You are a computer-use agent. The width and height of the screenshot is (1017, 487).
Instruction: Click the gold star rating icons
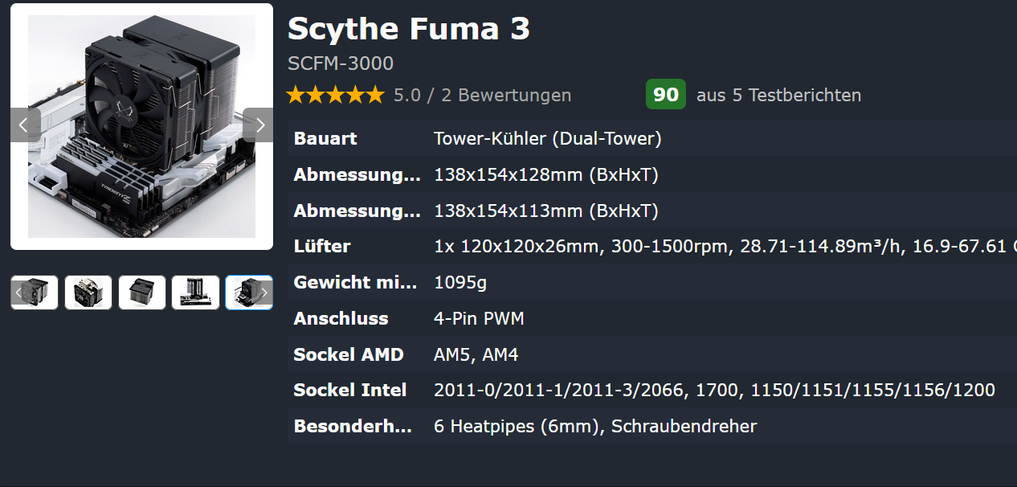click(336, 96)
